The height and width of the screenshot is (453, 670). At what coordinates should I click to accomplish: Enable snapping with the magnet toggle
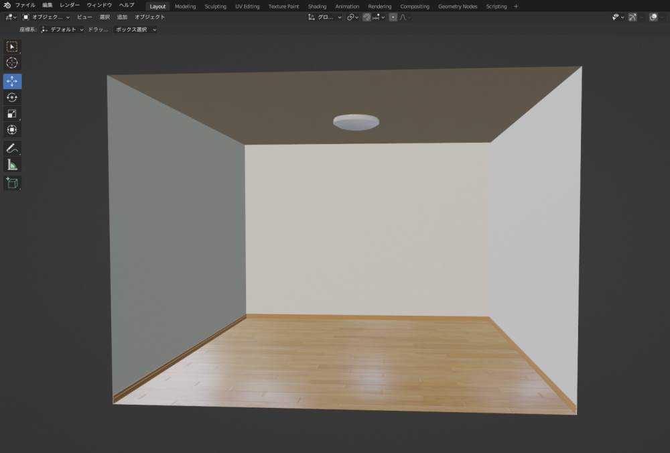pos(367,17)
